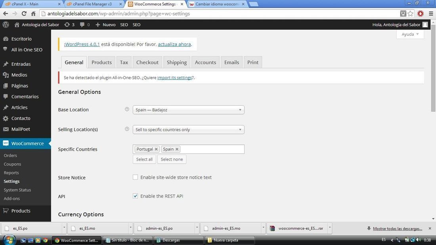Click the browser back arrow
The height and width of the screenshot is (245, 436).
click(x=6, y=13)
